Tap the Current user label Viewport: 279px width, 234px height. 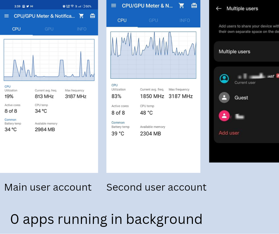click(x=245, y=83)
